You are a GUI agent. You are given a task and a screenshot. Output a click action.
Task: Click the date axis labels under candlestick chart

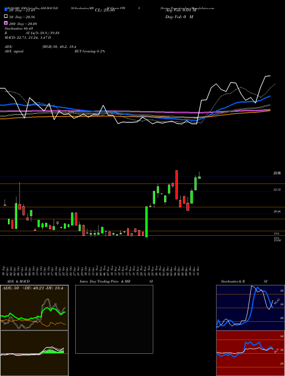tap(100, 271)
